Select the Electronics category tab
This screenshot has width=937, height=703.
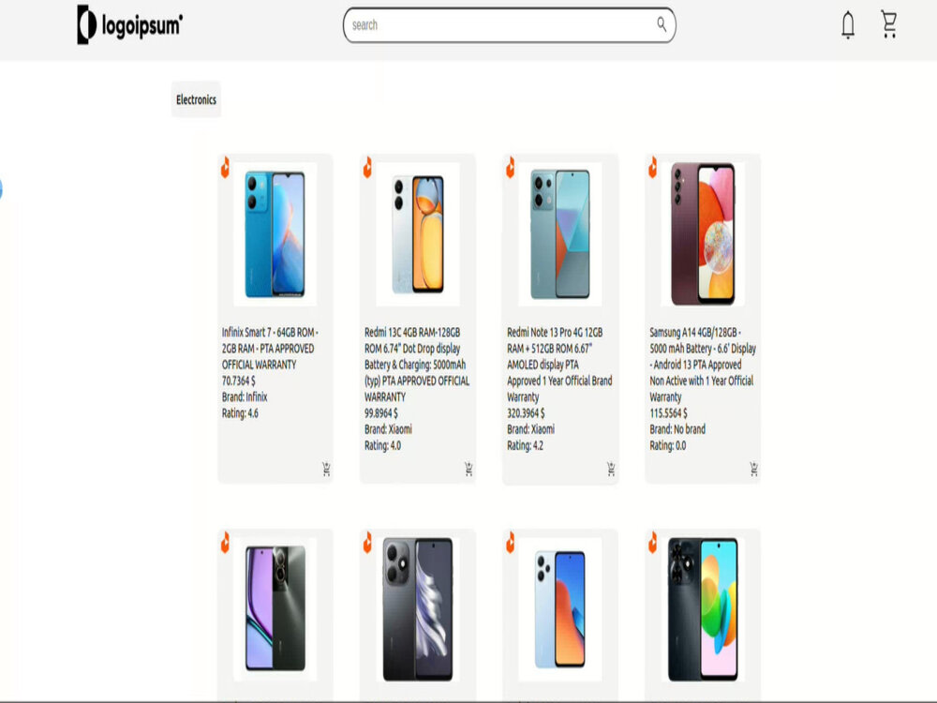click(x=196, y=99)
